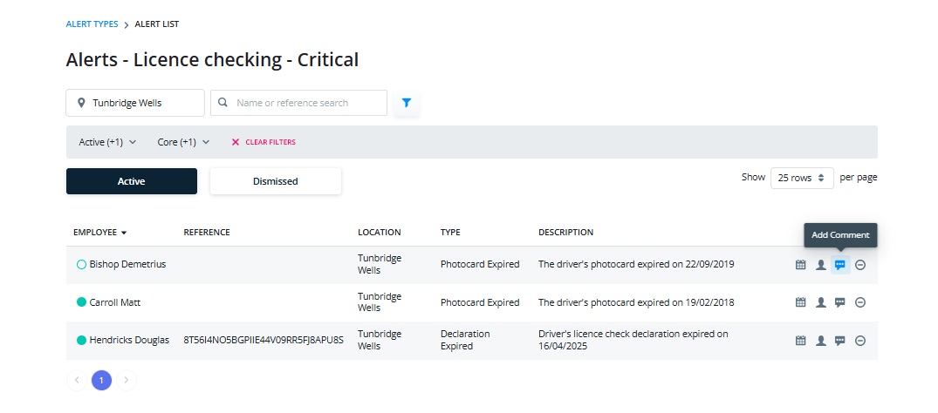This screenshot has height=413, width=938.
Task: Click the next page arrow
Action: pyautogui.click(x=127, y=380)
